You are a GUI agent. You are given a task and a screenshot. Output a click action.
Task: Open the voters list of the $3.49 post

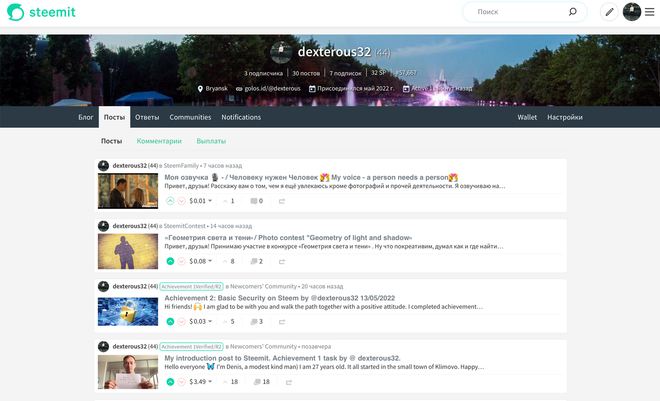point(230,382)
